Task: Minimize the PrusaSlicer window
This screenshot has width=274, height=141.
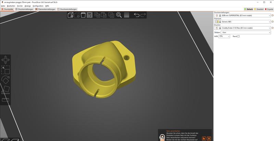Action: click(258, 2)
